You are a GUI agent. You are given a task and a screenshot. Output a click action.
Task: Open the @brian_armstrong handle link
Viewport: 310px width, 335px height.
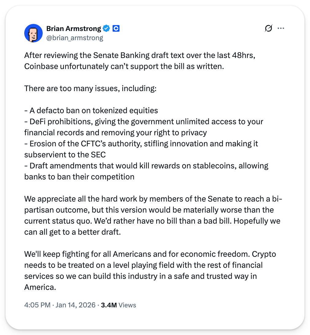(x=75, y=38)
